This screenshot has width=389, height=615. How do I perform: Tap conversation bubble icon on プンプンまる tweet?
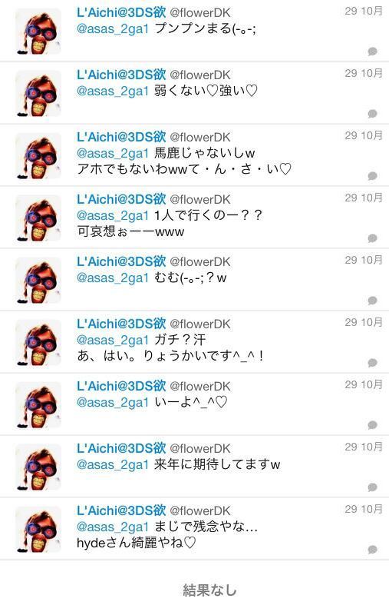373,52
